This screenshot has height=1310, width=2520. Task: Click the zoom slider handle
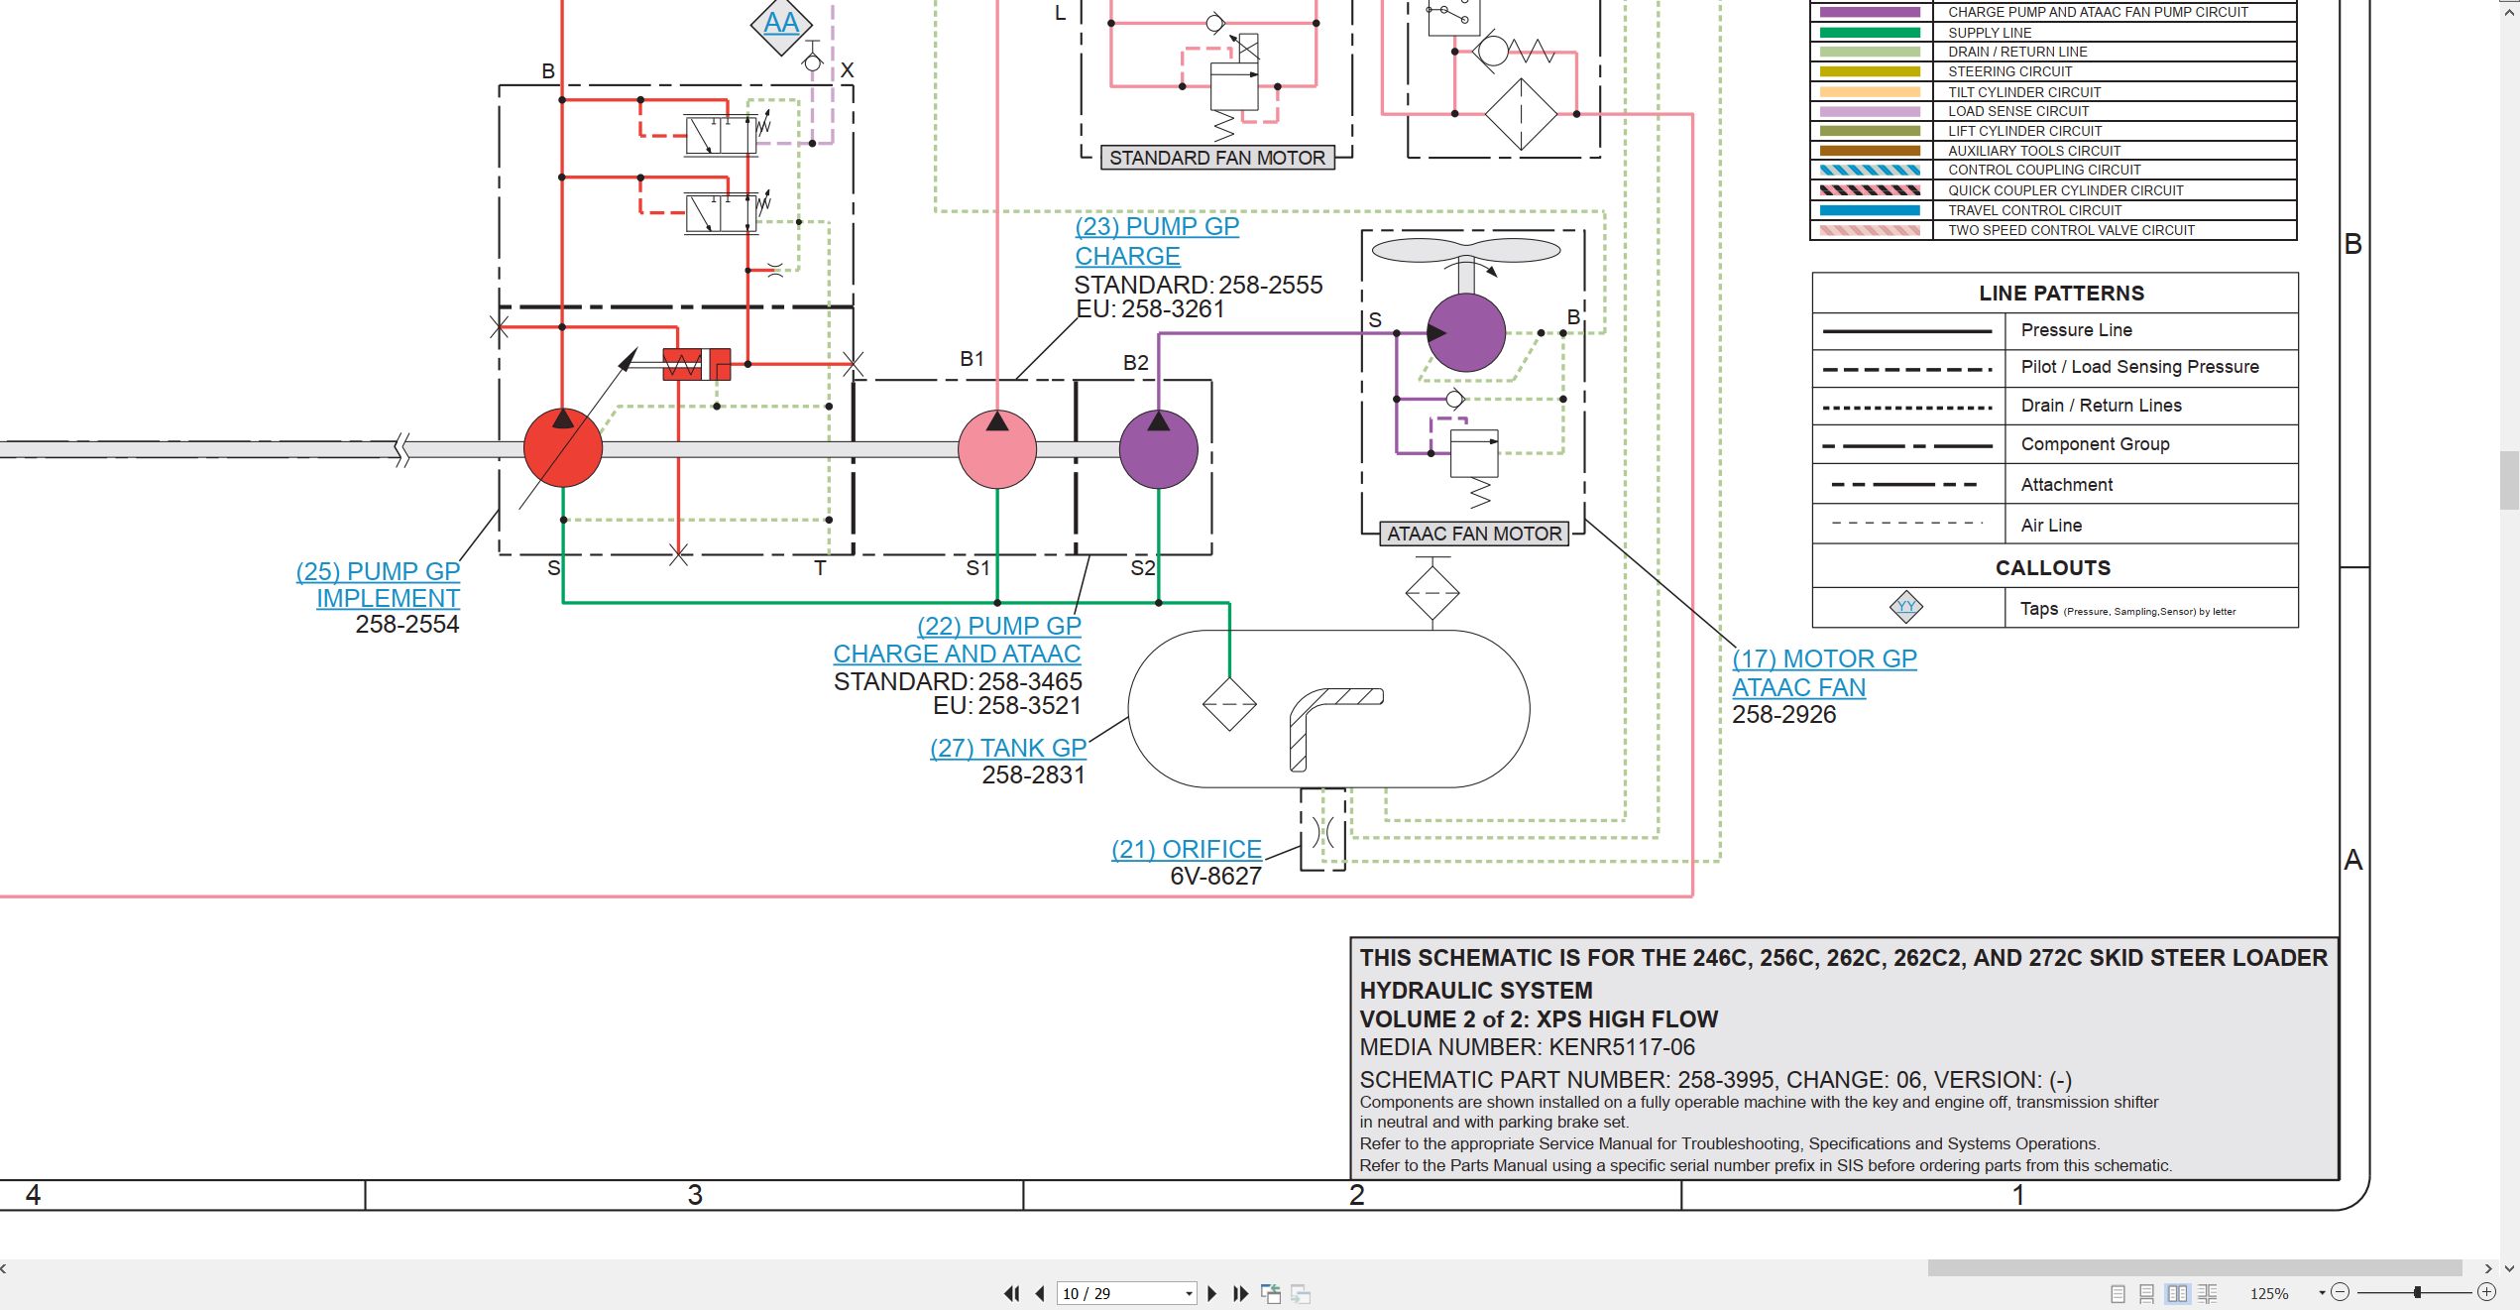[2417, 1292]
